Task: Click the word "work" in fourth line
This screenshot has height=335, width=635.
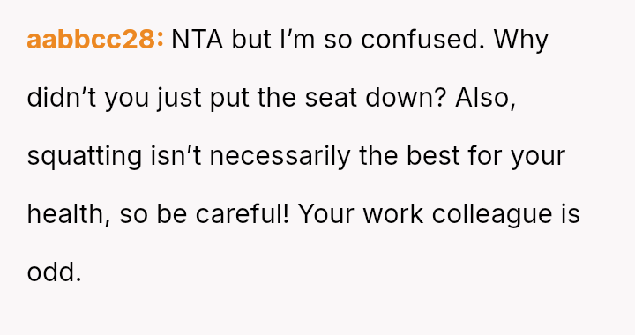Action: coord(392,214)
